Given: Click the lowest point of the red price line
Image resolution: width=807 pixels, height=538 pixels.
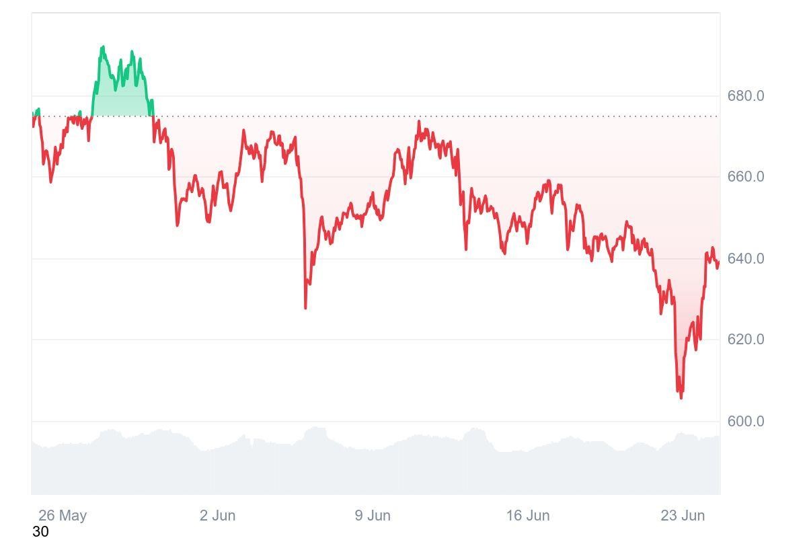Looking at the screenshot, I should 681,397.
